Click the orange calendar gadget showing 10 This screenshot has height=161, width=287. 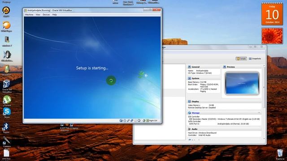[272, 14]
